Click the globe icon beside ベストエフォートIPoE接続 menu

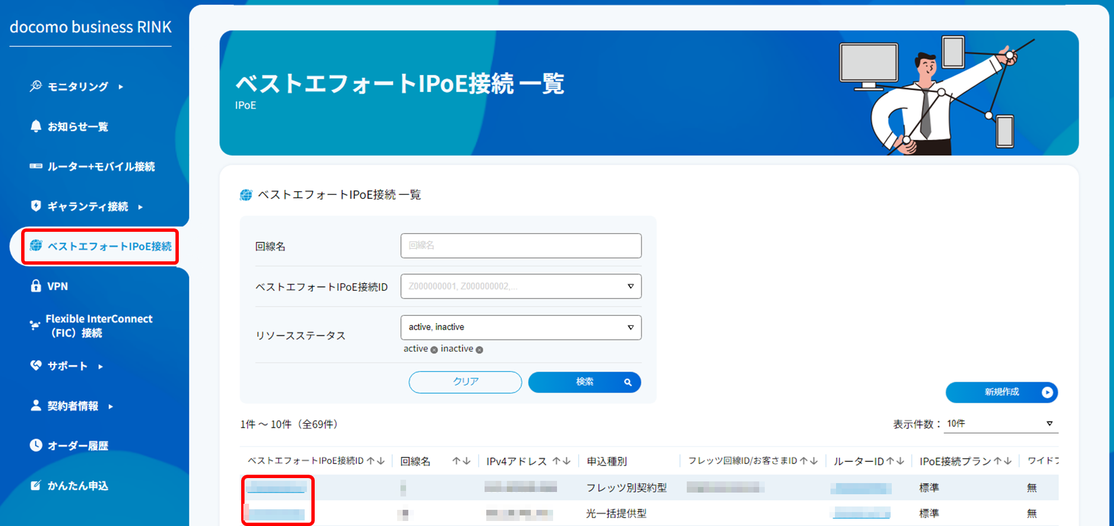[x=36, y=245]
